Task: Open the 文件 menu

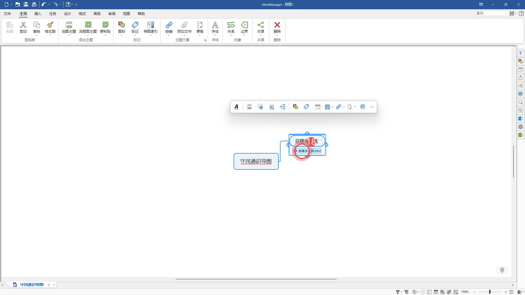Action: (x=7, y=14)
